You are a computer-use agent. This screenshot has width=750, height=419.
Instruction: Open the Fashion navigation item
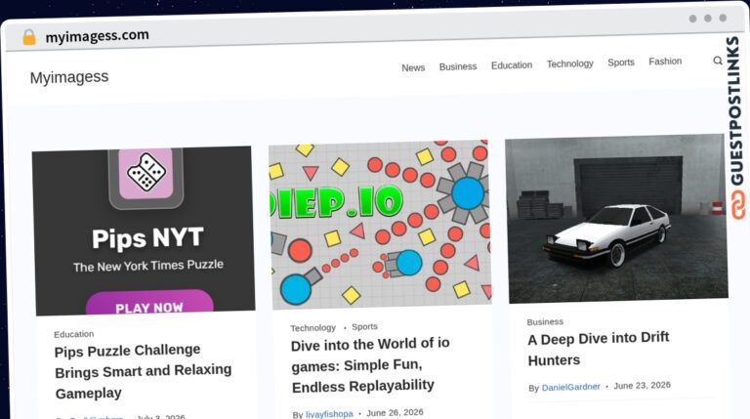pyautogui.click(x=665, y=62)
